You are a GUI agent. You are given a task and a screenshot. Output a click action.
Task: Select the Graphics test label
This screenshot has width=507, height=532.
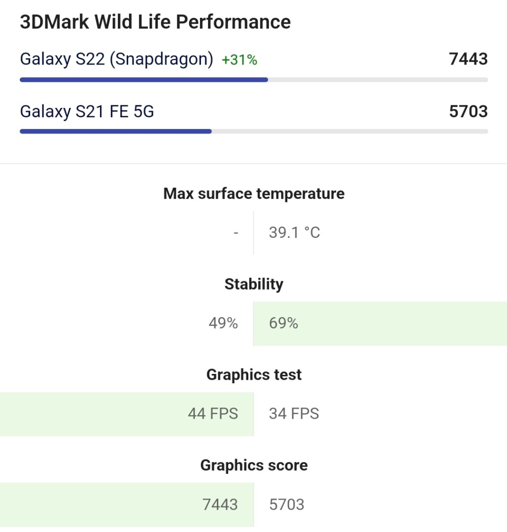pyautogui.click(x=254, y=375)
